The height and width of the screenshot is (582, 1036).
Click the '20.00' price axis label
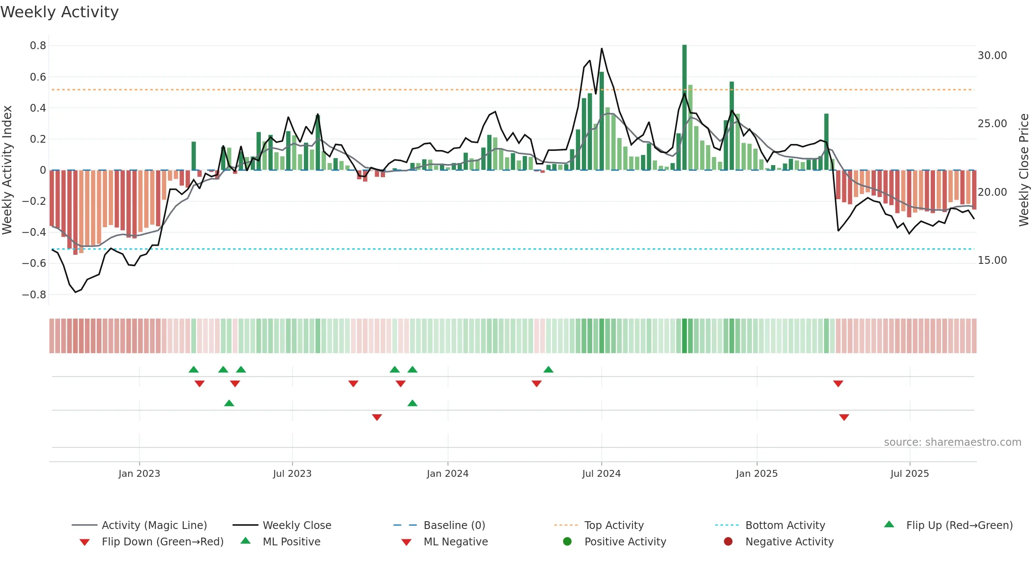click(992, 192)
